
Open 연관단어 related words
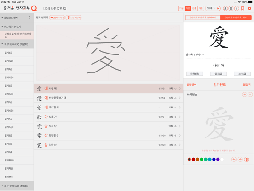(x=191, y=84)
